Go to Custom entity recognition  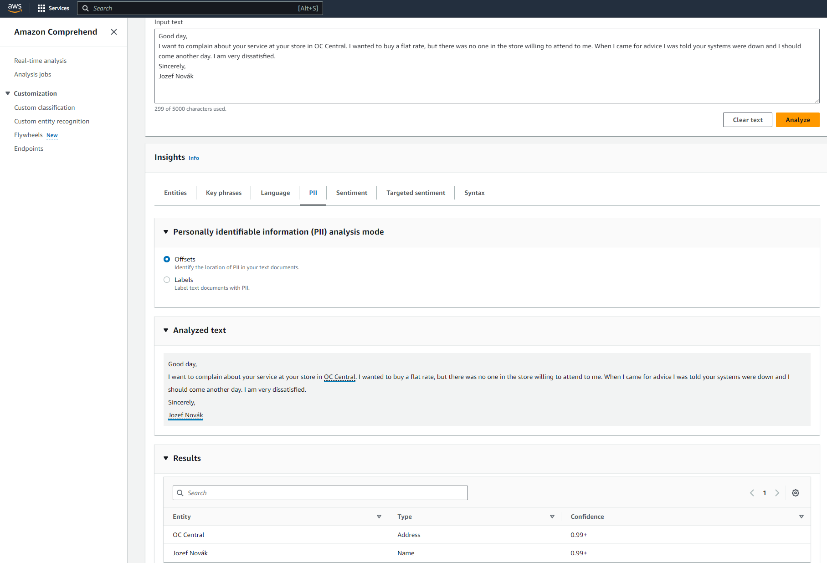coord(51,121)
